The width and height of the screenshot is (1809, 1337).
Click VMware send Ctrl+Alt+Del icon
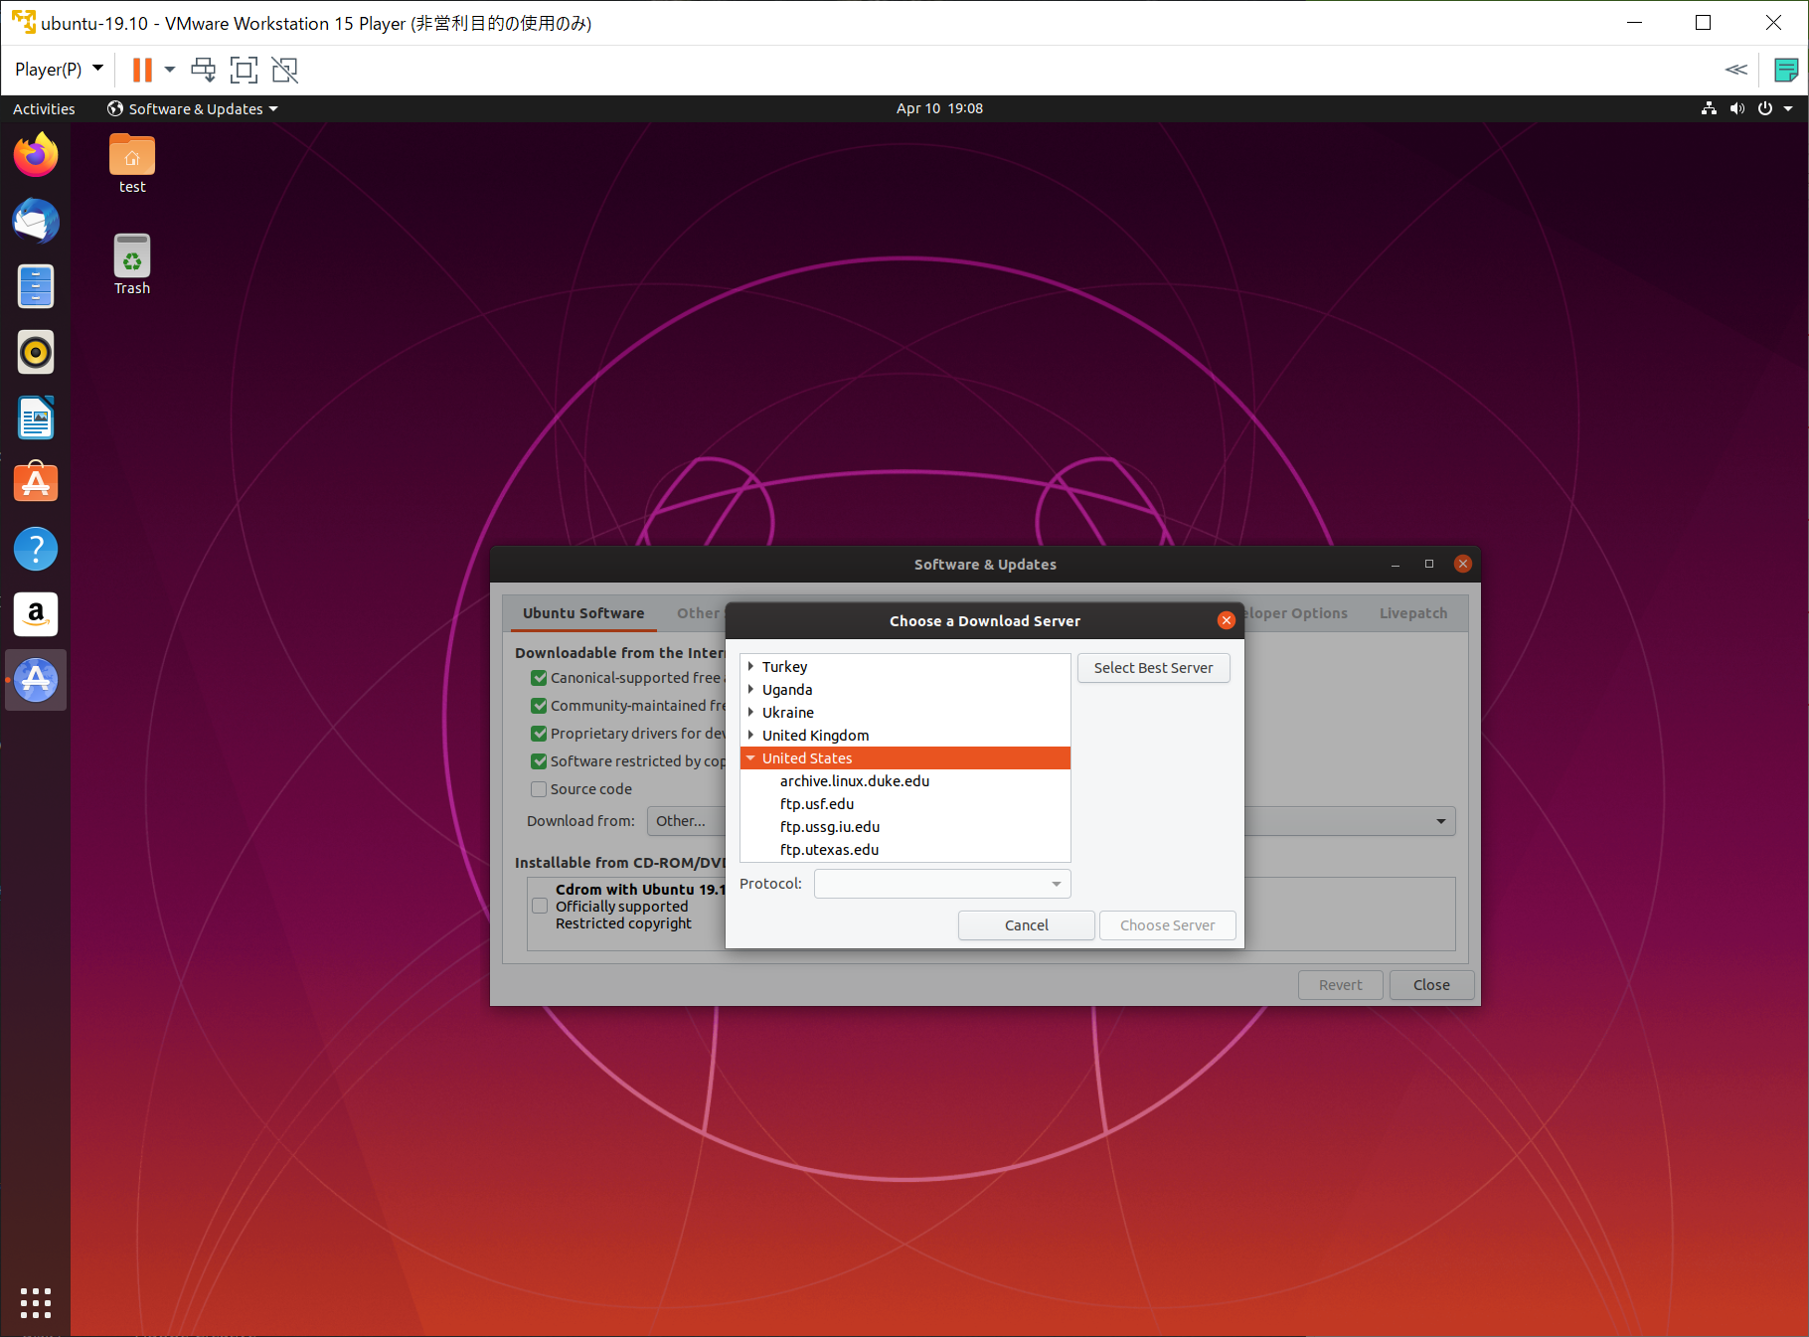(203, 70)
